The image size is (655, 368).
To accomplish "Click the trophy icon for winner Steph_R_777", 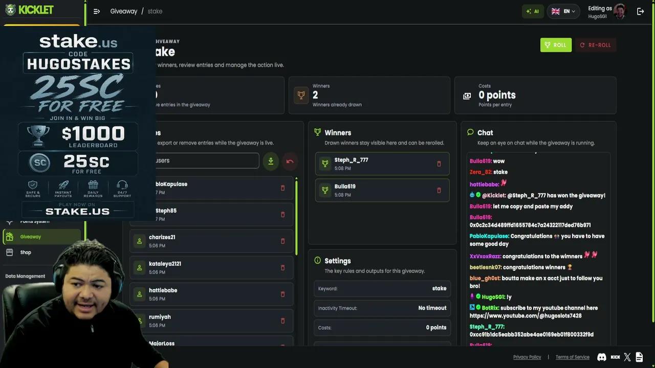I will click(325, 164).
